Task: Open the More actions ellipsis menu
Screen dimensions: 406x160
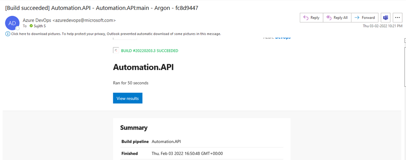Action: coord(397,17)
